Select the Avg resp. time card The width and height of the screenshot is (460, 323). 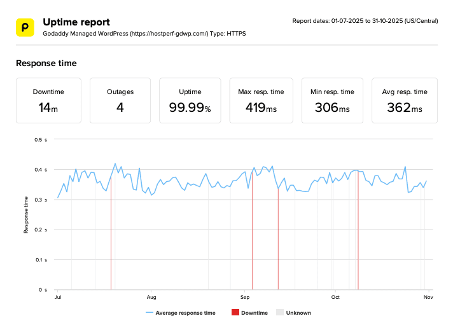405,100
